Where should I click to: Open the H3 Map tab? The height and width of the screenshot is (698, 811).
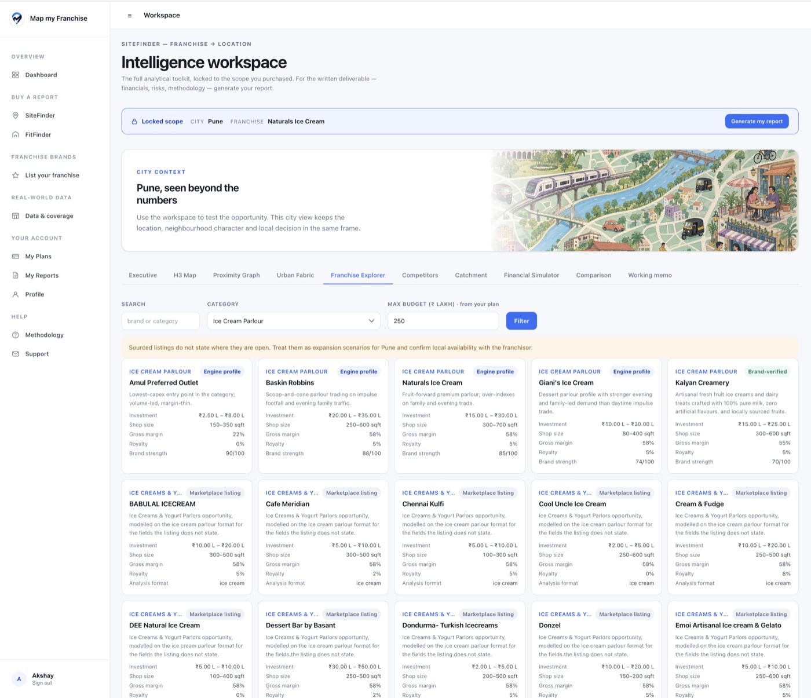(x=185, y=275)
